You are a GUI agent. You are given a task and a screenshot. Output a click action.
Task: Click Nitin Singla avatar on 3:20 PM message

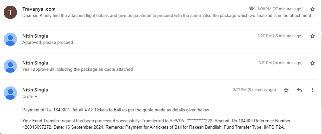tap(10, 39)
